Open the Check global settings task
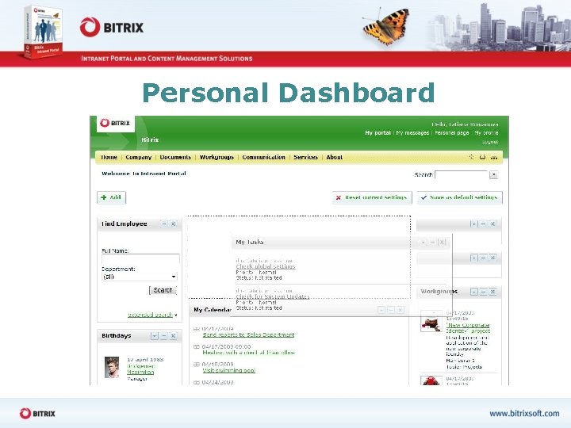The width and height of the screenshot is (571, 428). point(266,266)
